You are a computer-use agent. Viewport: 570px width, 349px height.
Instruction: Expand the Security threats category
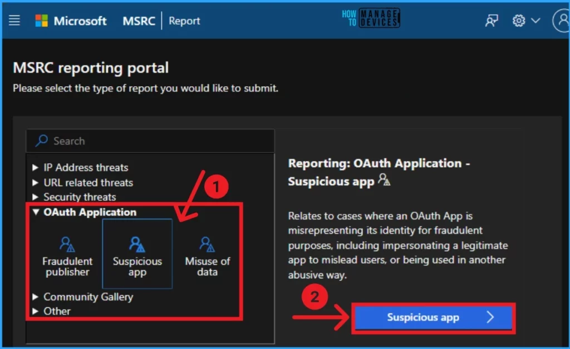35,197
